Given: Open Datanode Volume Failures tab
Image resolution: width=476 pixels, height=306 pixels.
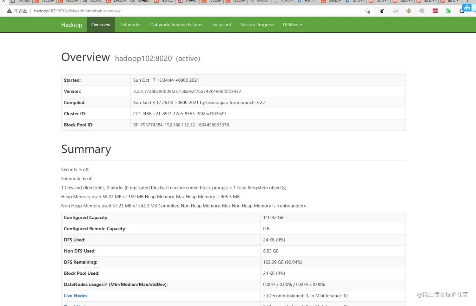Looking at the screenshot, I should click(x=177, y=25).
